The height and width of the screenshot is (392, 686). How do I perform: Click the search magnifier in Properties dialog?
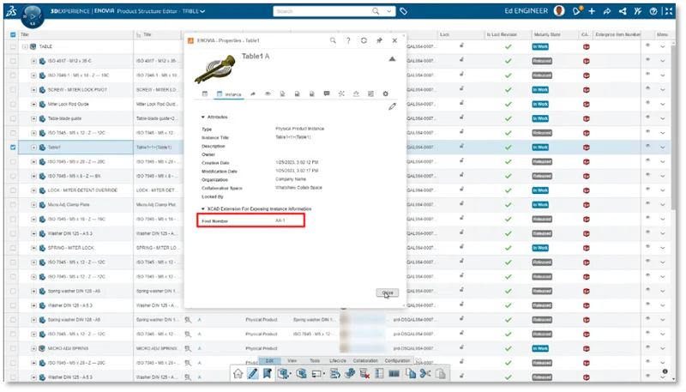[x=333, y=40]
